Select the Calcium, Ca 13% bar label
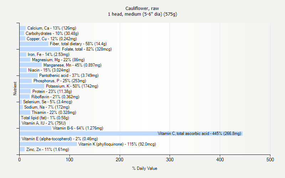285x178 pixels. [x=52, y=28]
